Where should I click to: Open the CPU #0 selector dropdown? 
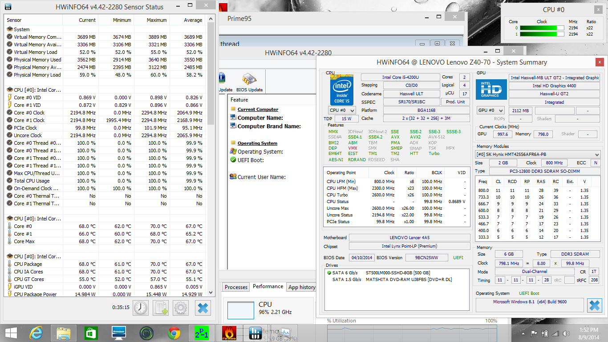click(x=342, y=110)
